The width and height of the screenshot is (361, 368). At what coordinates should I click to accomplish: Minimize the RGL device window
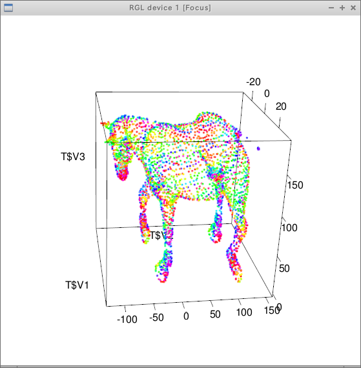tap(331, 8)
